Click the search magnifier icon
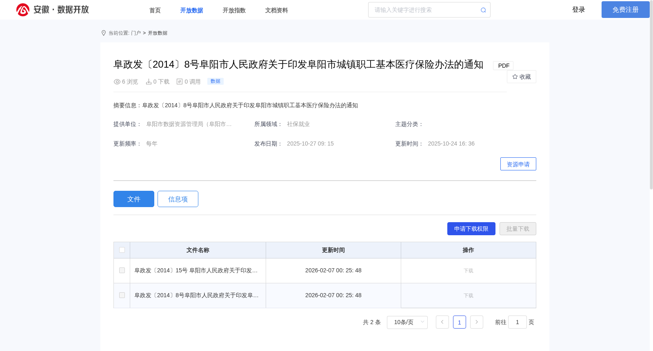653x351 pixels. point(483,10)
